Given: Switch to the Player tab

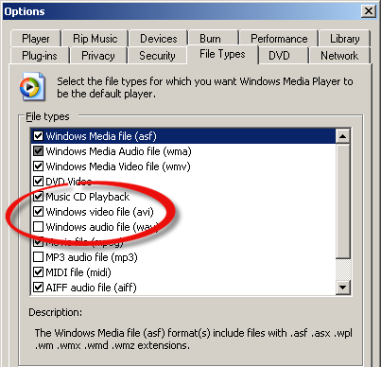Looking at the screenshot, I should (36, 39).
